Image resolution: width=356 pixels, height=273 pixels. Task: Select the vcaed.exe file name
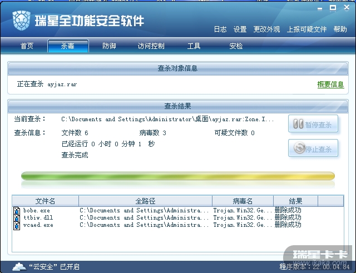38,225
